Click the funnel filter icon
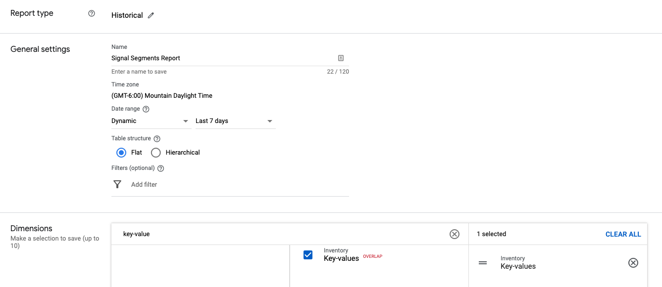The height and width of the screenshot is (287, 662). click(x=117, y=184)
